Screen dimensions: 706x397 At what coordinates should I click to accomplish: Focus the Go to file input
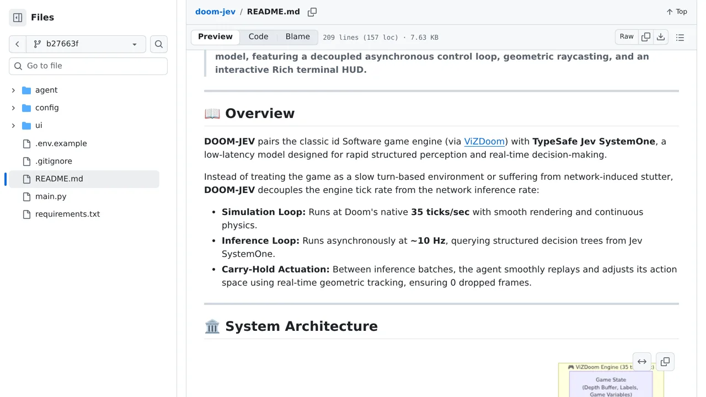pos(88,66)
